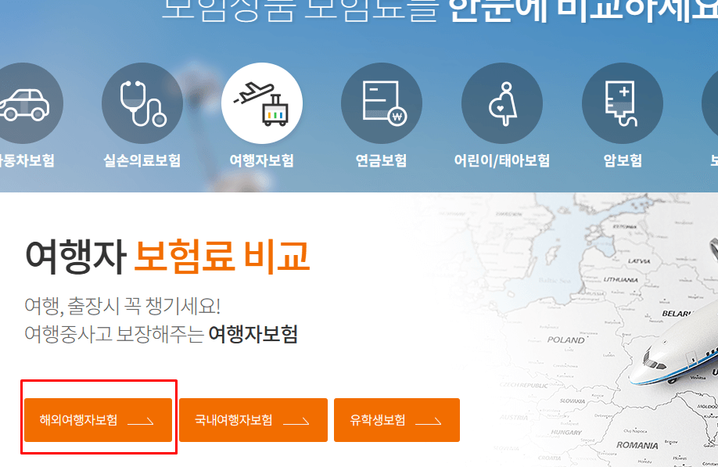Select the pregnant woman child insurance icon

click(x=502, y=103)
